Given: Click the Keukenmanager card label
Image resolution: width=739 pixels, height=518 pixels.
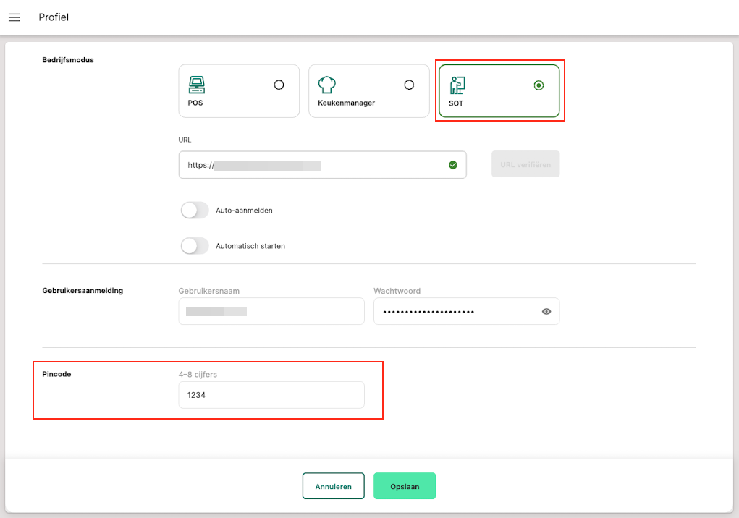Looking at the screenshot, I should tap(346, 103).
